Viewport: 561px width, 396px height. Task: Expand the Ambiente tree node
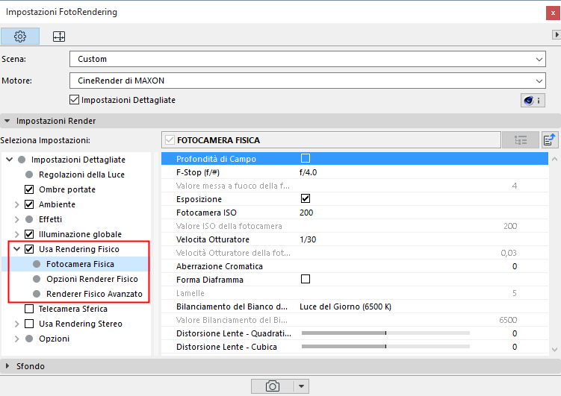coord(16,204)
